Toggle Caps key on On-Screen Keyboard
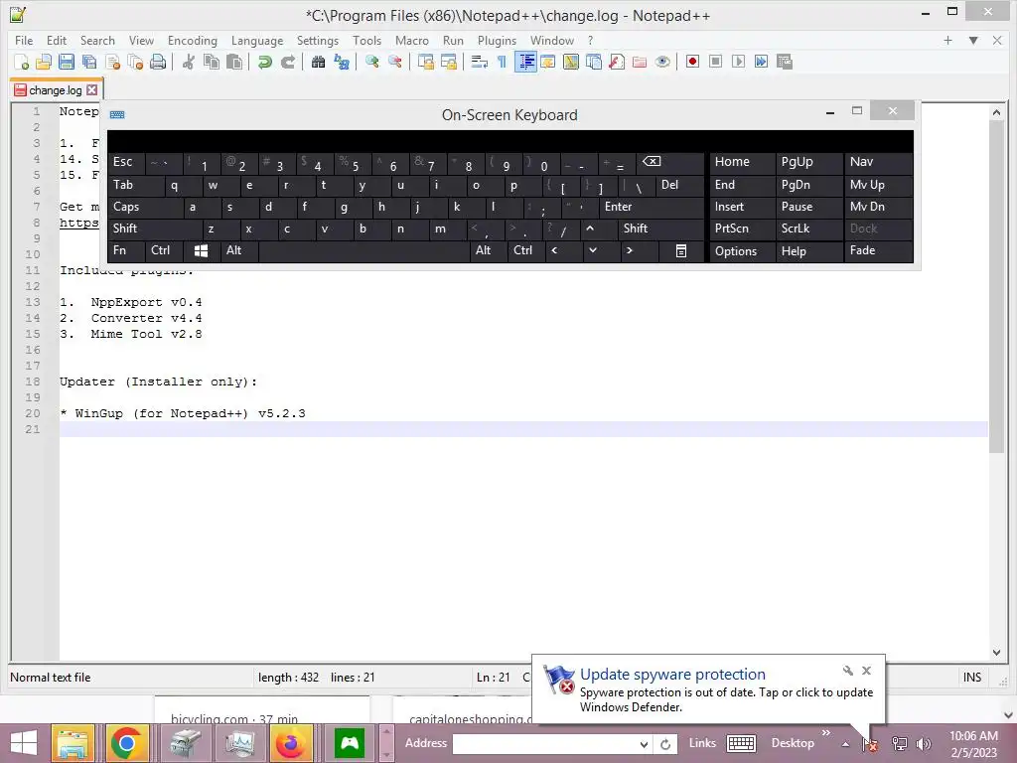The width and height of the screenshot is (1017, 763). click(x=145, y=207)
